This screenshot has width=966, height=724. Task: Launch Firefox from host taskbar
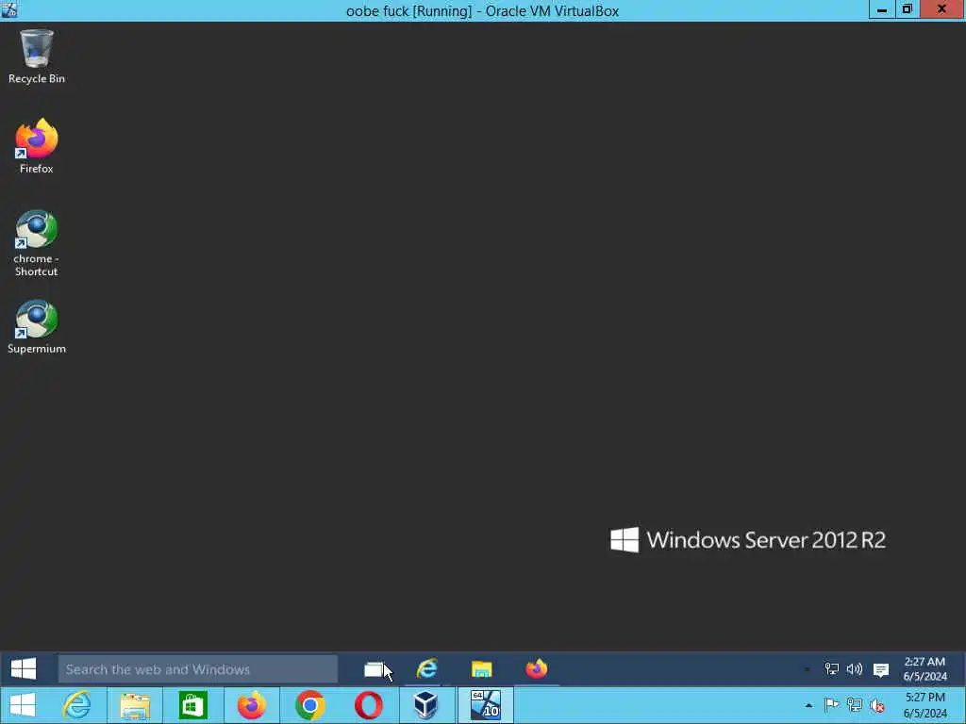pyautogui.click(x=251, y=705)
